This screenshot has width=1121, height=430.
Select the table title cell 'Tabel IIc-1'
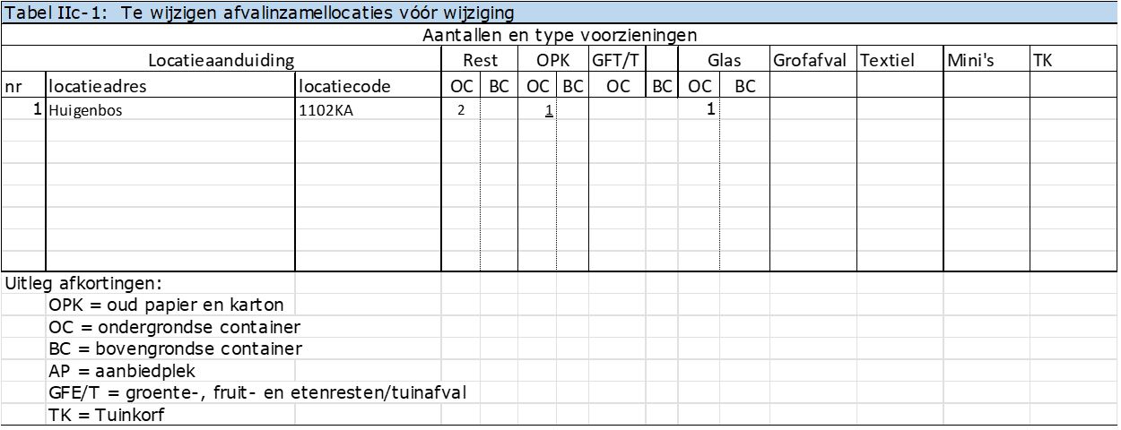(259, 13)
